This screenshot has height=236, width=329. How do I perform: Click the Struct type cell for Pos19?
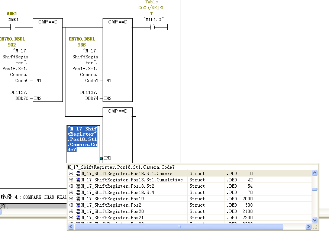coord(197,199)
